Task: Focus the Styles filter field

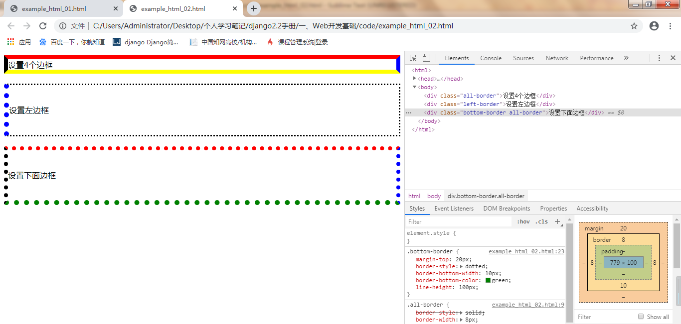Action: pyautogui.click(x=459, y=222)
